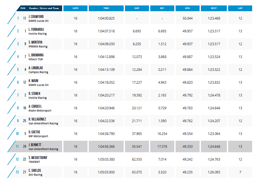Screen dimensions: 256x184
Task: Click the Rodin Motorsport team name
Action: (40, 111)
